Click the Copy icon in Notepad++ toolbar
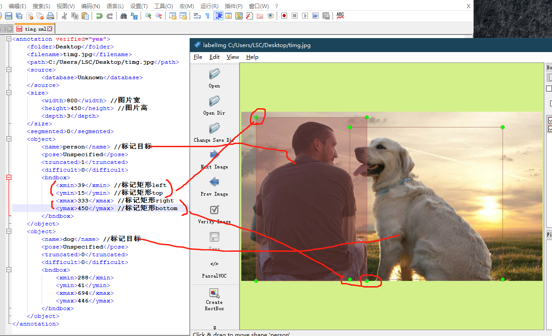Viewport: 552px width, 336px height. 75,16
